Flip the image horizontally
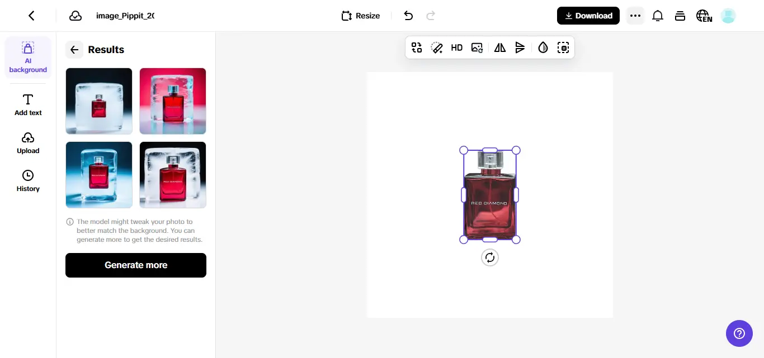Image resolution: width=764 pixels, height=358 pixels. click(x=500, y=48)
